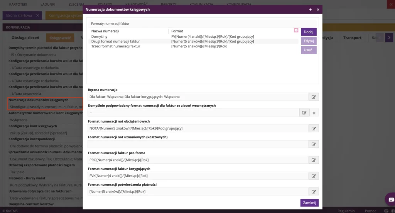Switch to the Strona startowa tab

(x=19, y=15)
